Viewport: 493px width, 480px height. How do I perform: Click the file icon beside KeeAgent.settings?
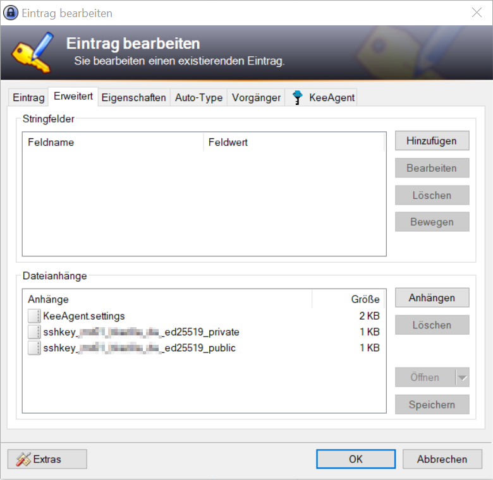[34, 316]
